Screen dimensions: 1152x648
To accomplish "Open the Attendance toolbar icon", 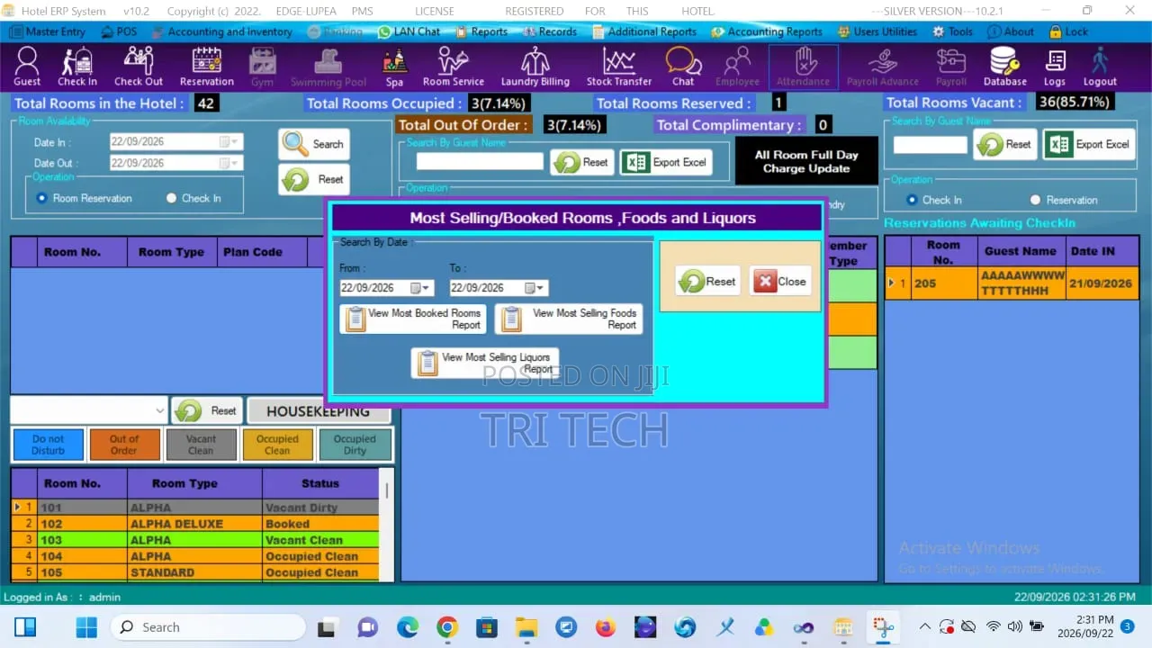I will (804, 67).
